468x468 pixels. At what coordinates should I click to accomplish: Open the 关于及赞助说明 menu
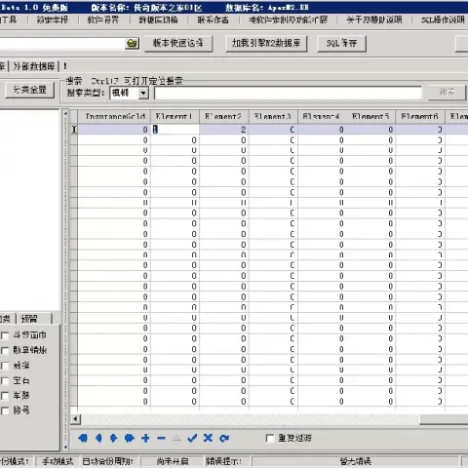click(x=374, y=19)
